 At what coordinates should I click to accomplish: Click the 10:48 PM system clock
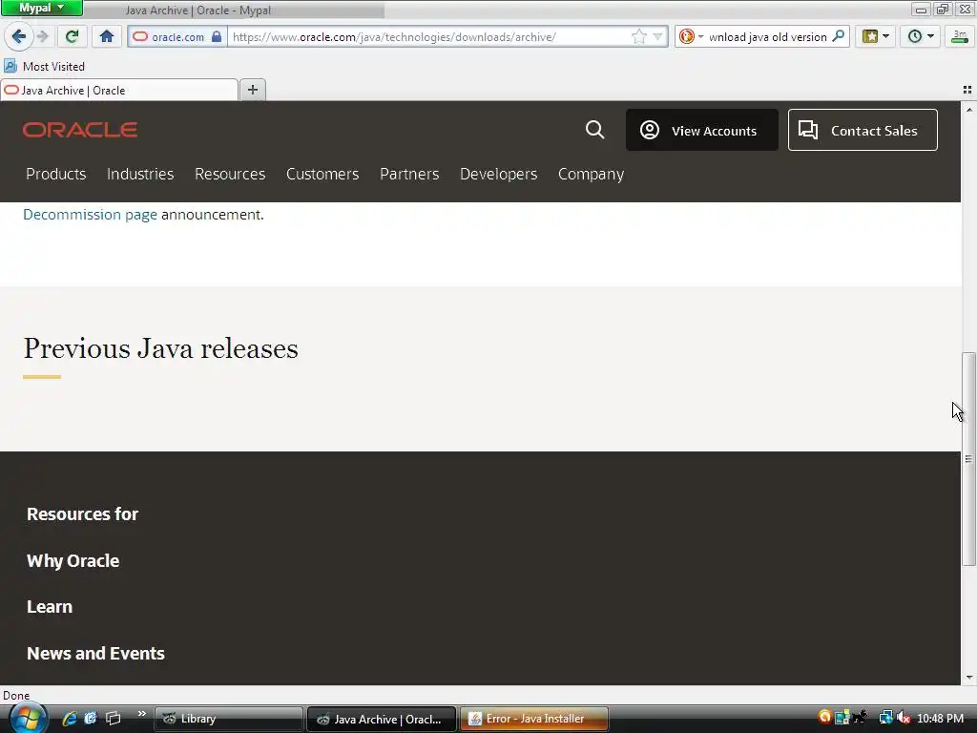tap(940, 719)
